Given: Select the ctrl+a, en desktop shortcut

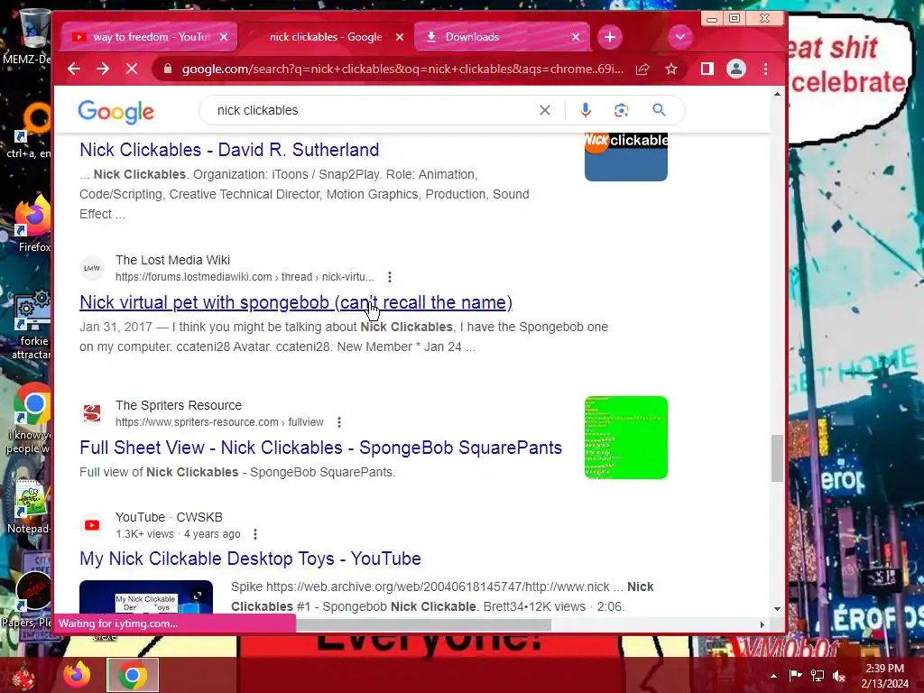Looking at the screenshot, I should (x=31, y=131).
